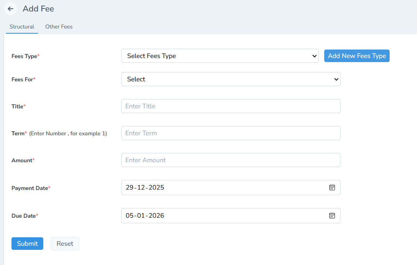The height and width of the screenshot is (265, 417).
Task: Submit the fee form
Action: (27, 243)
